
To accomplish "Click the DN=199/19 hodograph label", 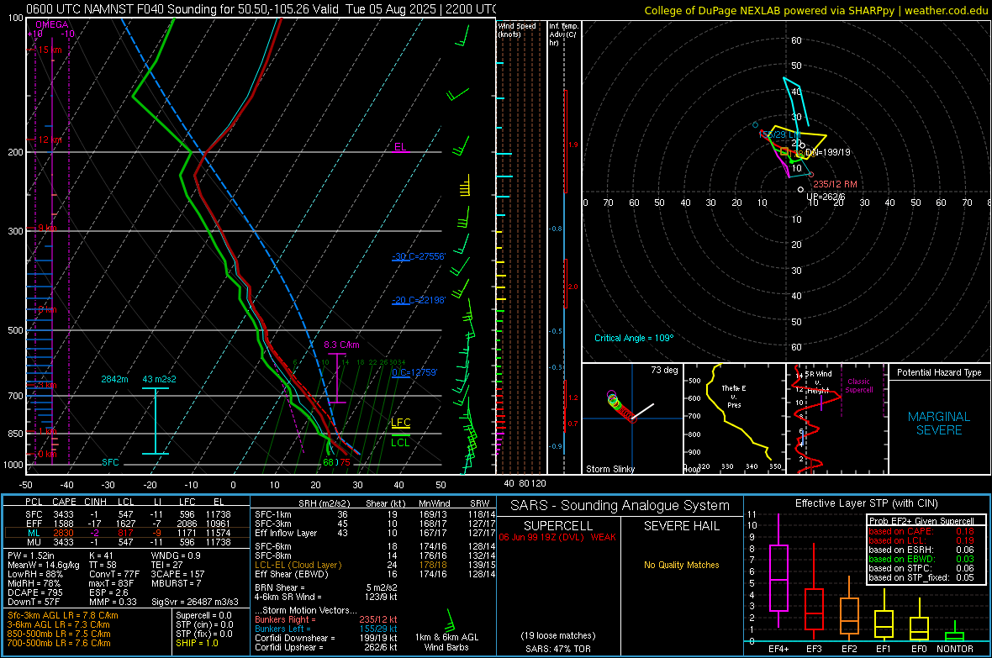I will pos(827,152).
